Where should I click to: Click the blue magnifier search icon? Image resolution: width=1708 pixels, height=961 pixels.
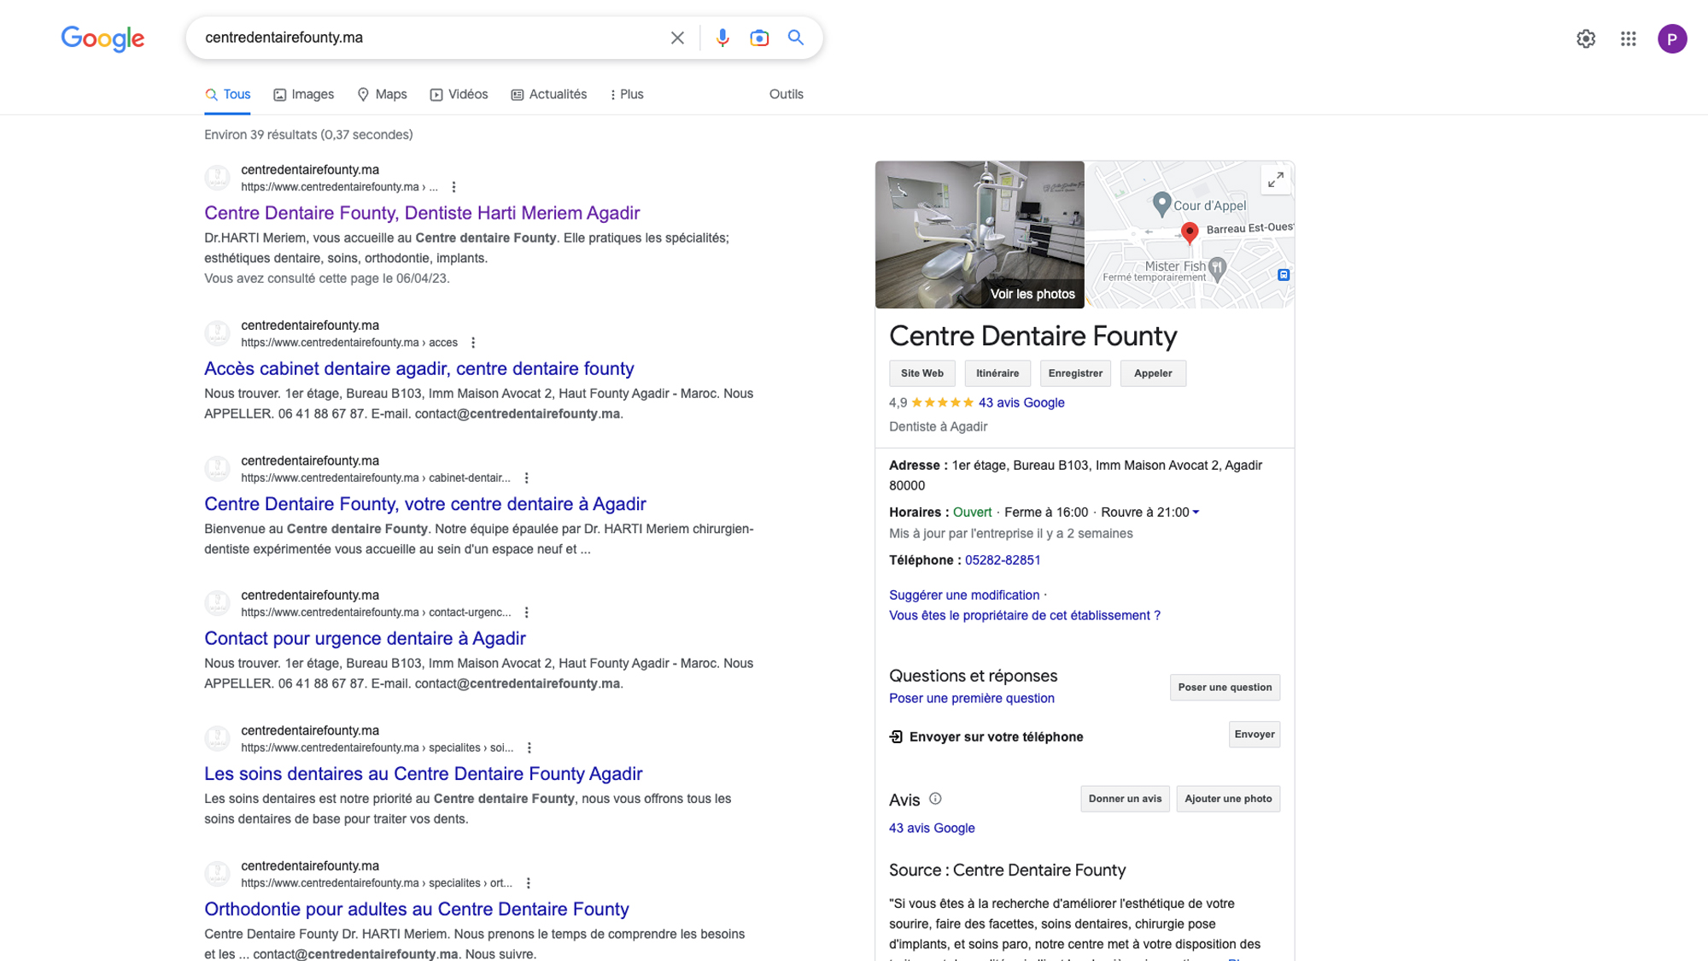click(796, 38)
